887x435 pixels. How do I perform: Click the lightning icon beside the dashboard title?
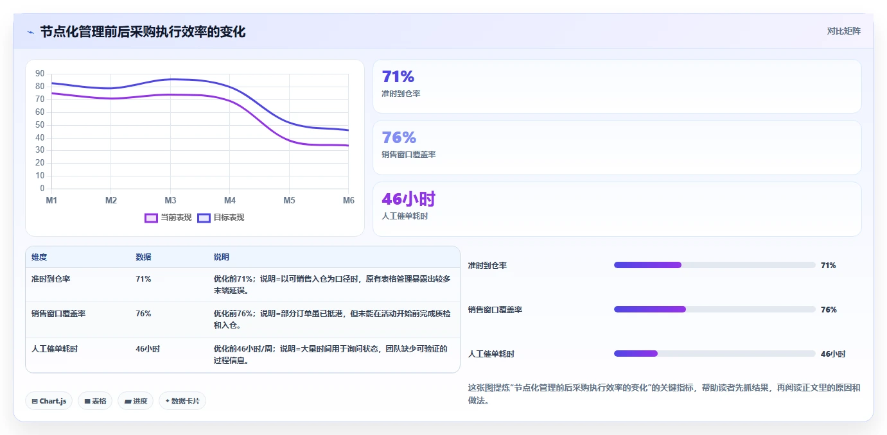click(30, 32)
